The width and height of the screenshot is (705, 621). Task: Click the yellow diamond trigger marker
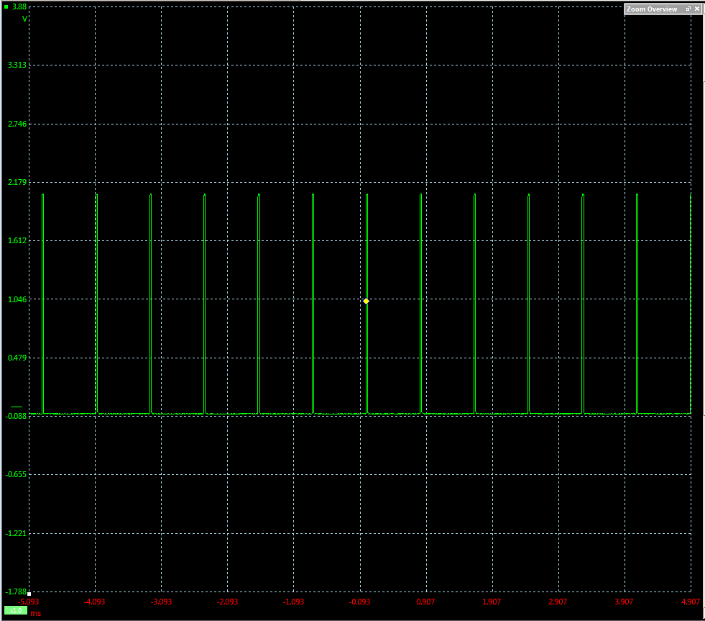coord(366,301)
